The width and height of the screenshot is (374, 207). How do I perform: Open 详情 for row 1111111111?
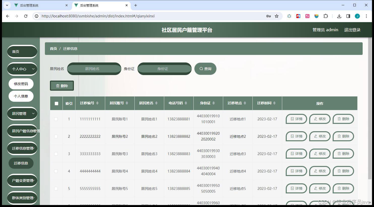coord(296,119)
